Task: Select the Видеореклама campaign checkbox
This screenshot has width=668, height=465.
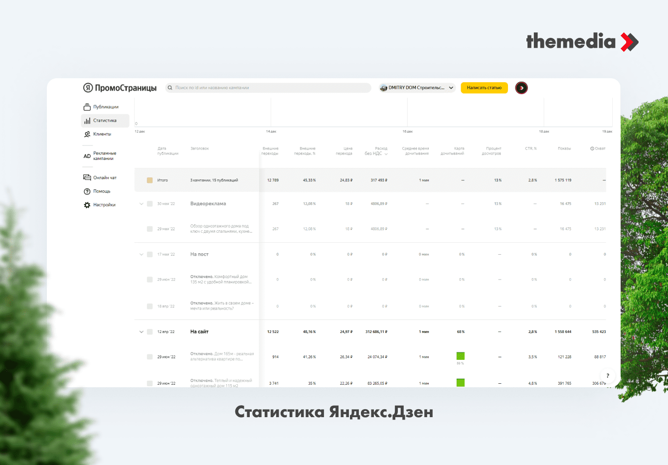Action: [150, 204]
